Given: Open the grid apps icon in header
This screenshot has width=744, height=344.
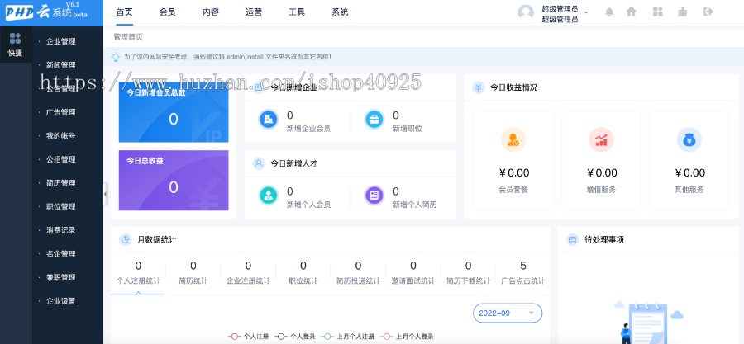Looking at the screenshot, I should click(x=657, y=12).
